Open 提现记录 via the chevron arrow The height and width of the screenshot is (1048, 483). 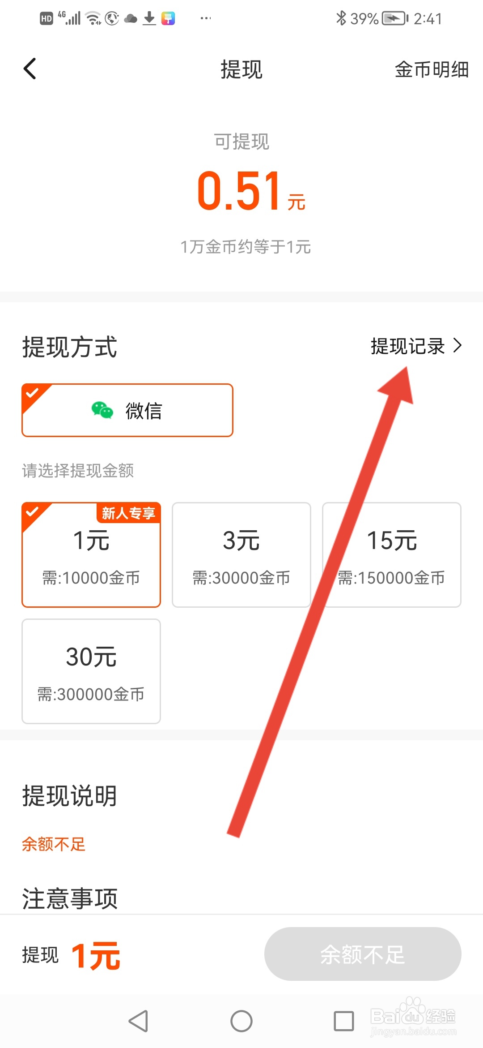click(457, 346)
